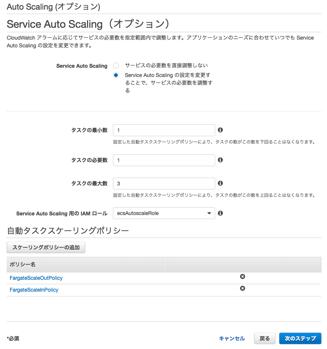Focus the タスクの必要数 input field
Viewport: 327px width, 349px height.
[x=164, y=160]
